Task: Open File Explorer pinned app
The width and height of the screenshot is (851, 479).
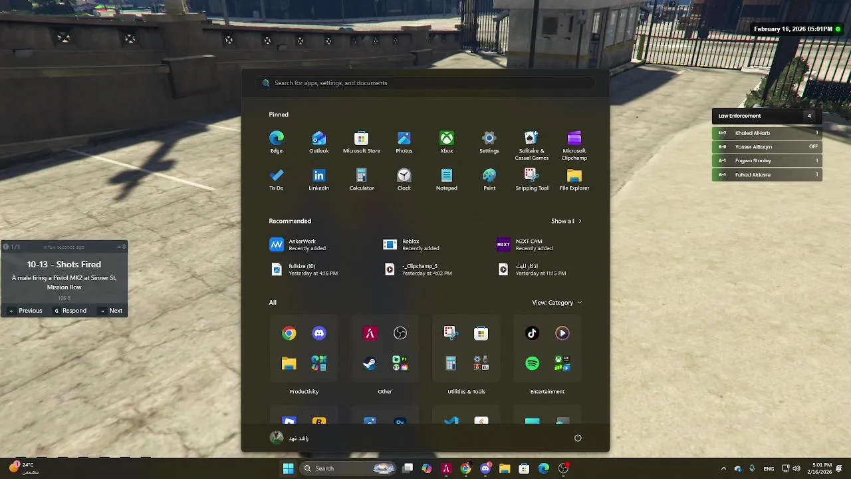Action: 574,179
